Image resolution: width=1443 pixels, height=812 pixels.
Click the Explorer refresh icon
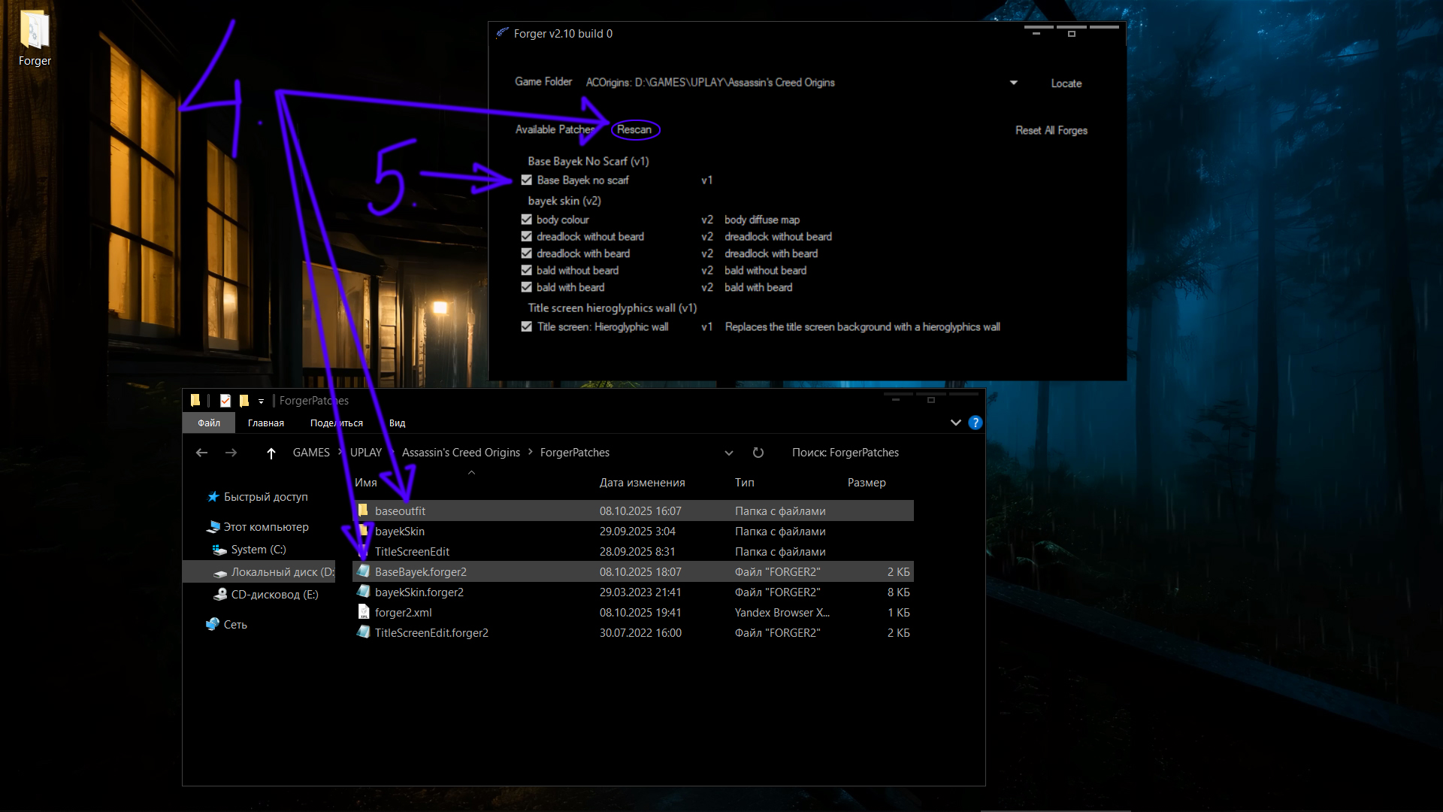coord(758,453)
